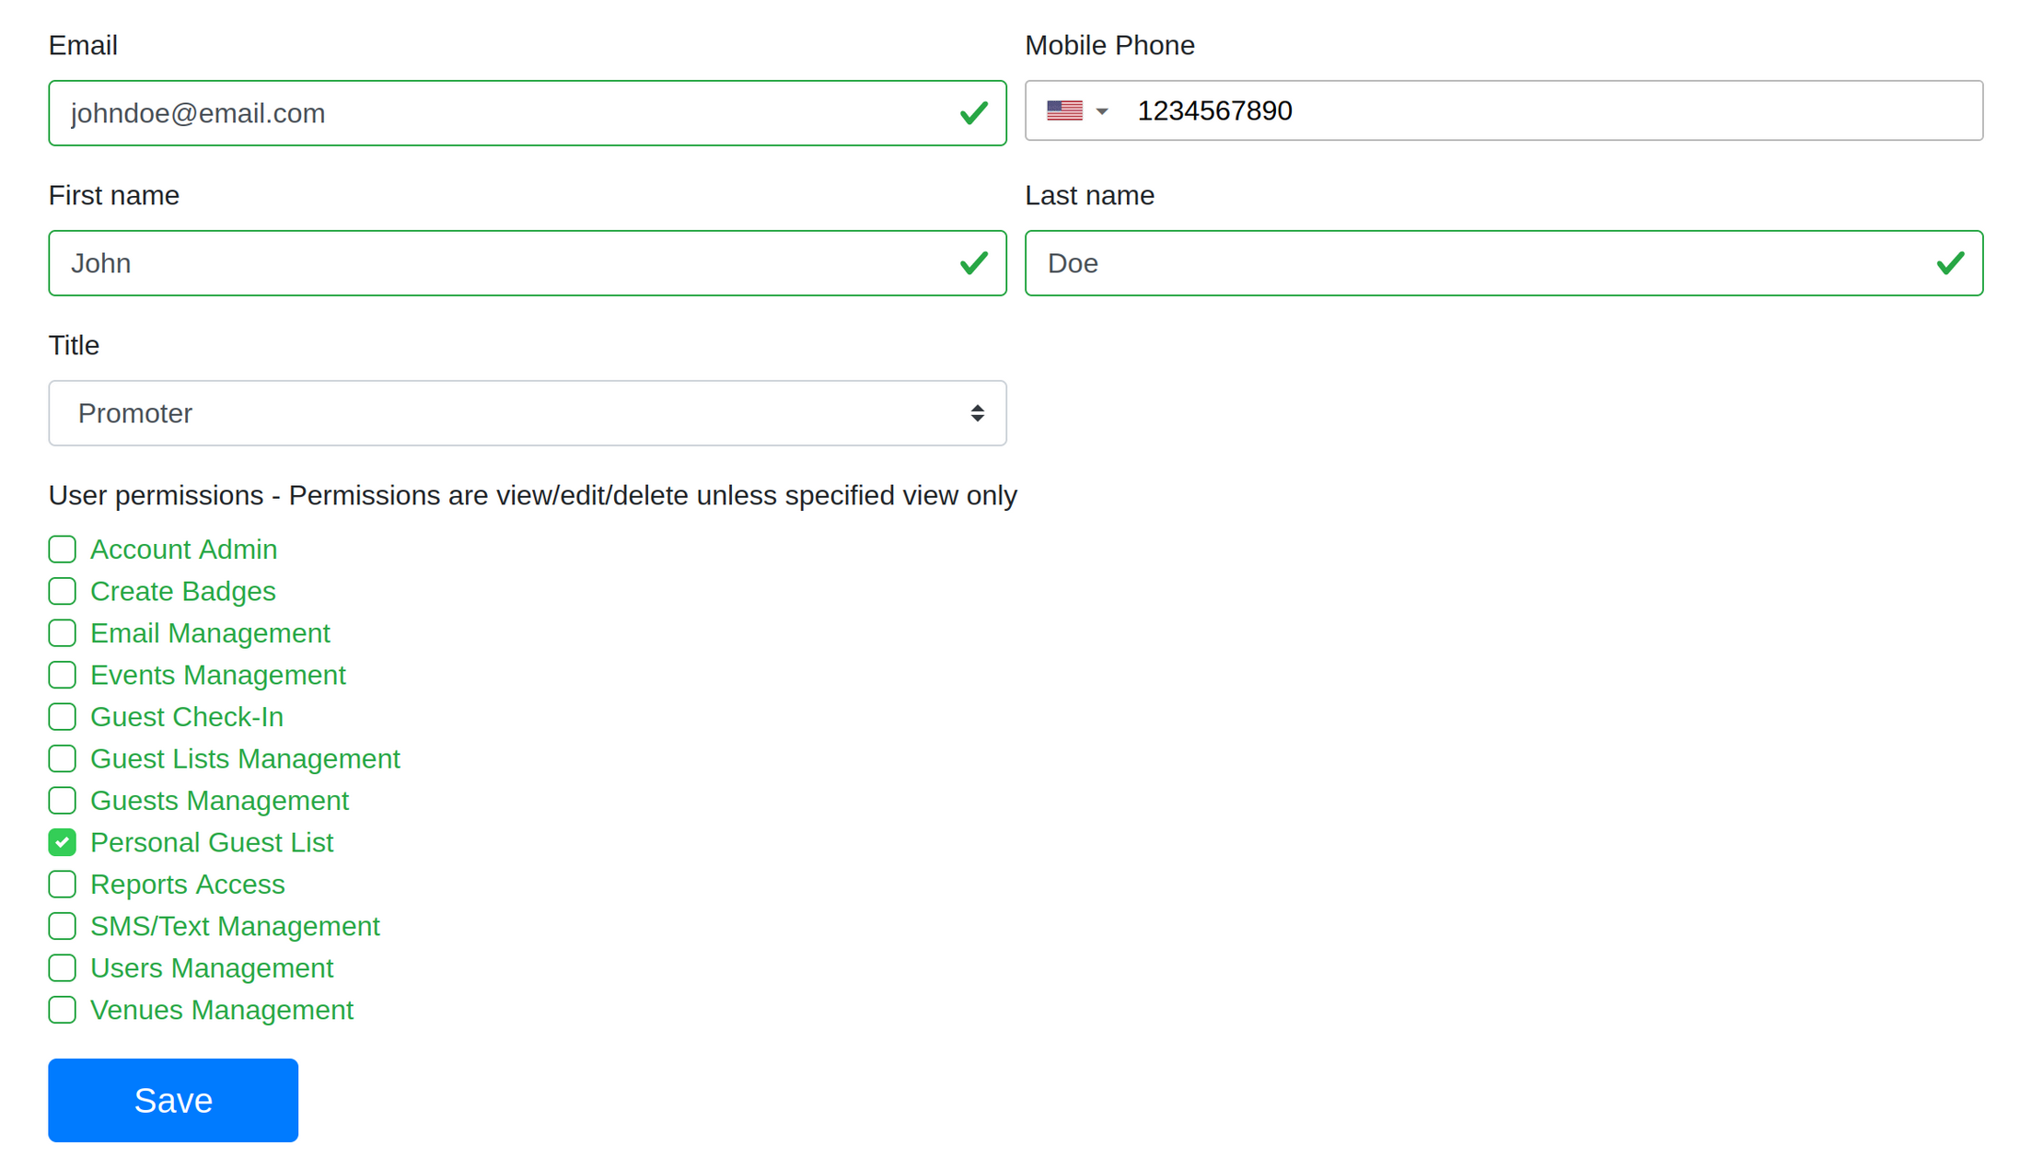Check the Venues Management box
The image size is (2031, 1169).
coord(63,1010)
